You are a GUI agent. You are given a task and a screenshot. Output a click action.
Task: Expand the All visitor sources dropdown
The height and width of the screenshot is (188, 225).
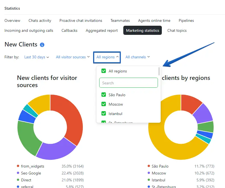(73, 57)
